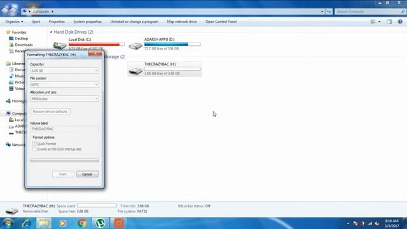Click the Music library icon in sidebar
The image size is (407, 229).
click(x=11, y=76)
